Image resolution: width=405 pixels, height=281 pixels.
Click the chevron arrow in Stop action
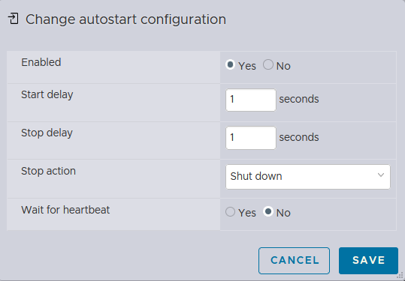click(x=381, y=175)
